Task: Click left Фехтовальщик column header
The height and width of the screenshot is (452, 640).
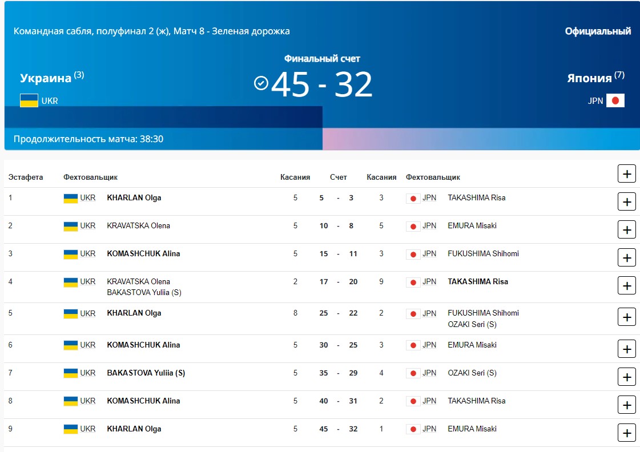Action: tap(90, 177)
